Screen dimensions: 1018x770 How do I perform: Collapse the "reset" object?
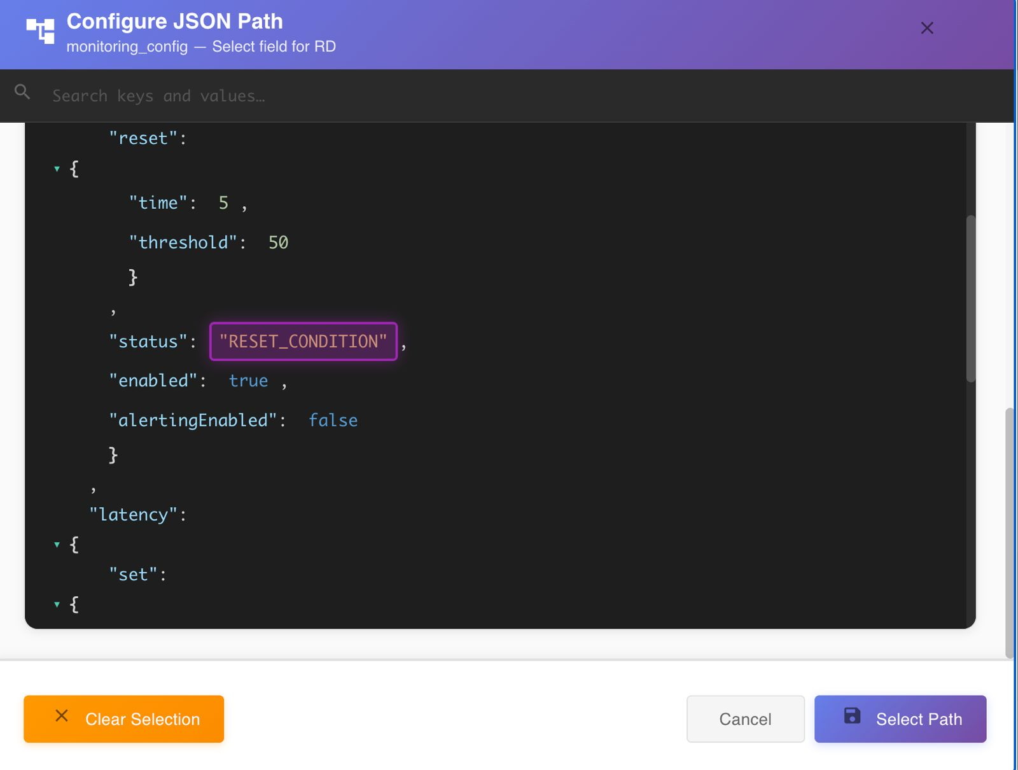point(57,169)
